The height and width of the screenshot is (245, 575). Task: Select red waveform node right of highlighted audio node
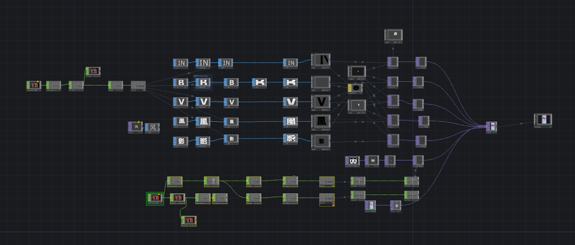177,198
